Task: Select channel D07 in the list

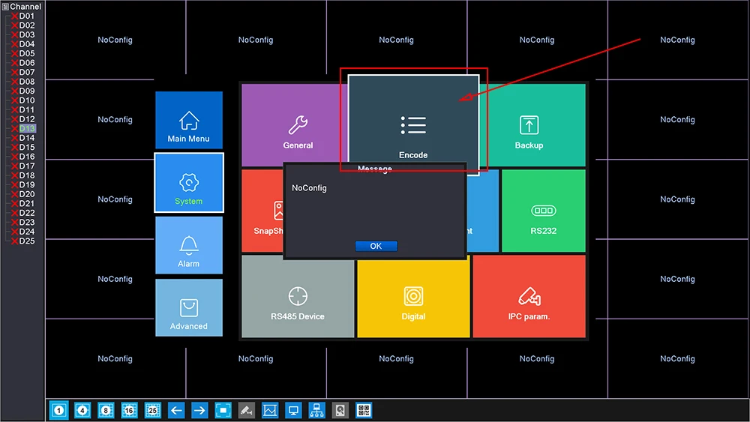Action: 27,72
